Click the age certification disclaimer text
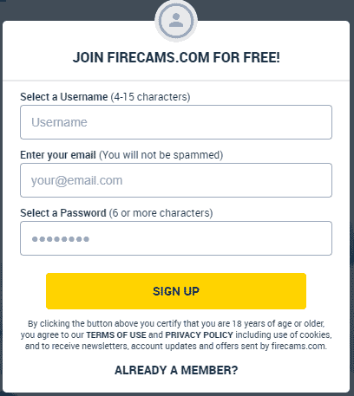Viewport: 354px width, 396px height. 176,334
